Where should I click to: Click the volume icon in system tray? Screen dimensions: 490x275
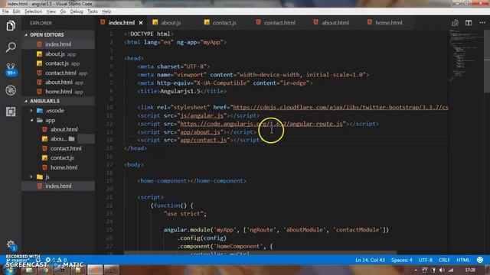(x=442, y=270)
